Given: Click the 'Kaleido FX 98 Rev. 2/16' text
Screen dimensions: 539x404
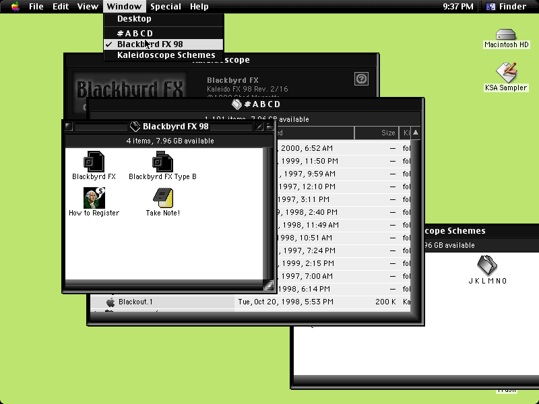Looking at the screenshot, I should (247, 89).
